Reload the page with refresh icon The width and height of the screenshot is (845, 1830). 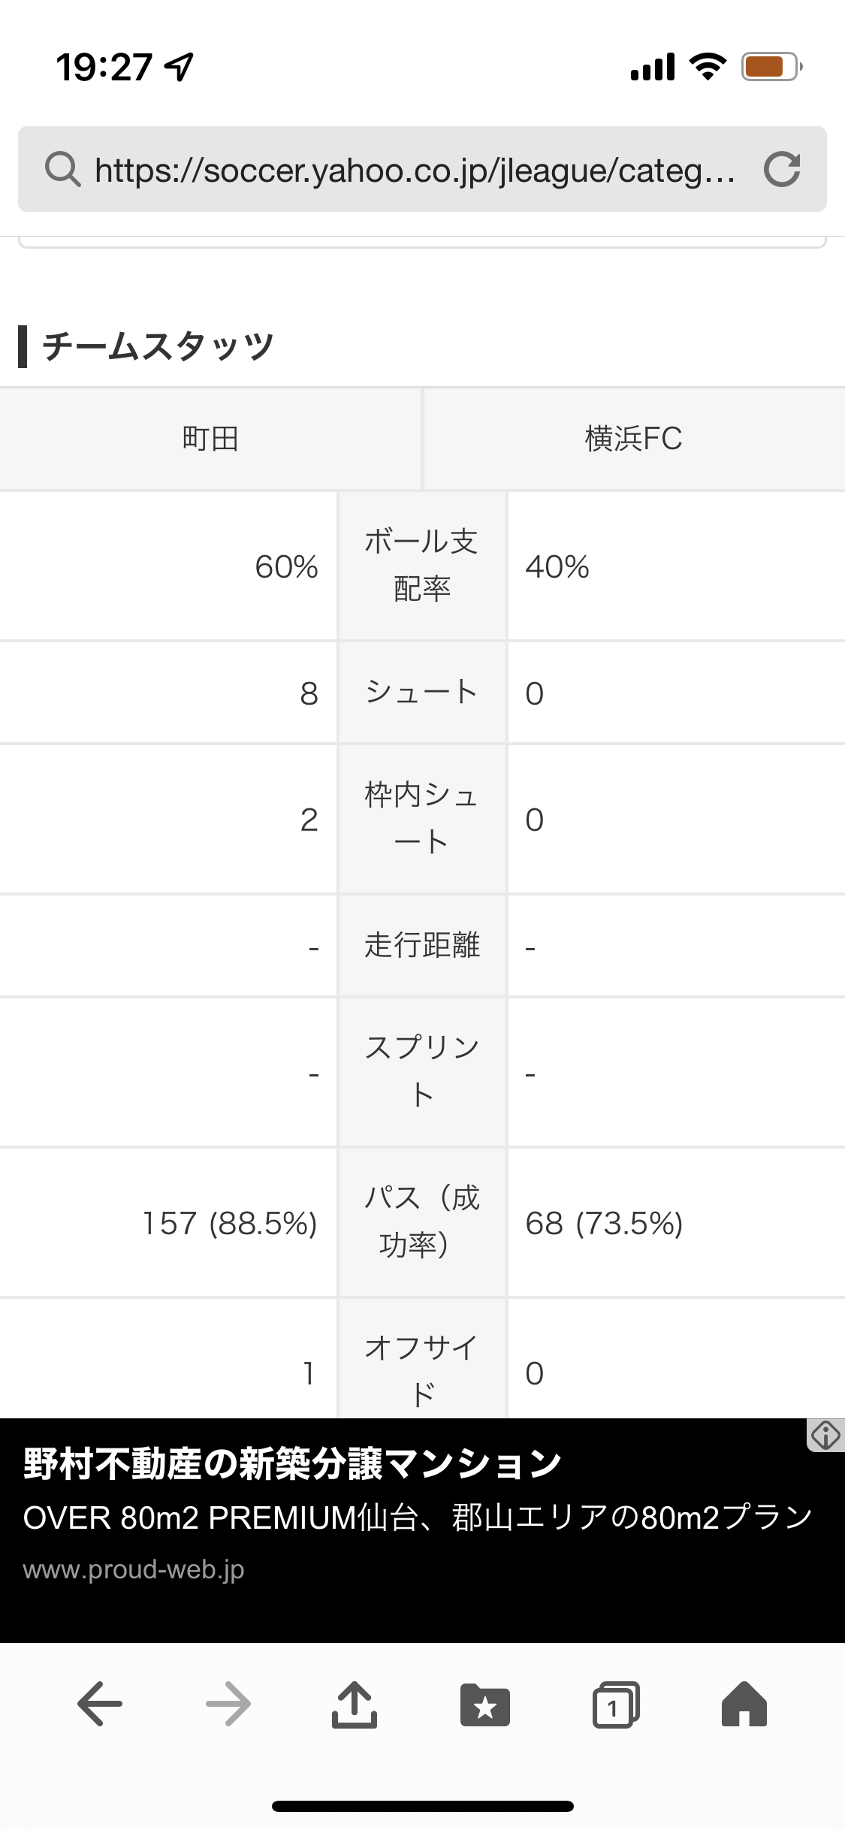coord(782,169)
